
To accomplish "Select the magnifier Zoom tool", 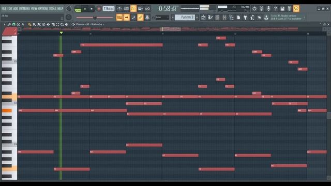I will coord(62,24).
